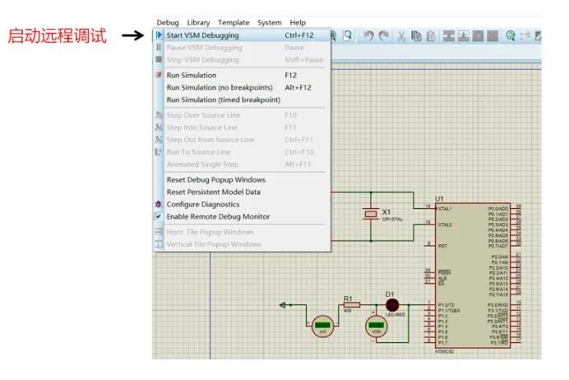Open Configure Diagnostics

coord(242,204)
